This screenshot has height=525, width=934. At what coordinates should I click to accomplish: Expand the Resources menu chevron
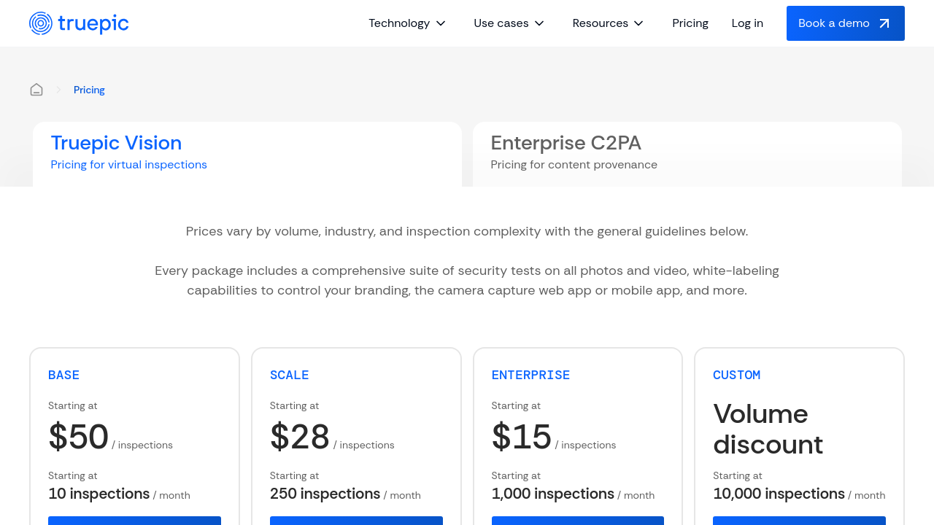click(x=638, y=23)
